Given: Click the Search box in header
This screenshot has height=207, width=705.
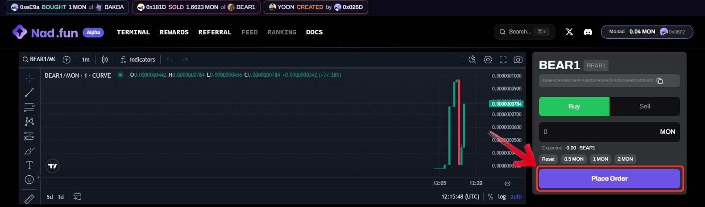Looking at the screenshot, I should pos(525,32).
